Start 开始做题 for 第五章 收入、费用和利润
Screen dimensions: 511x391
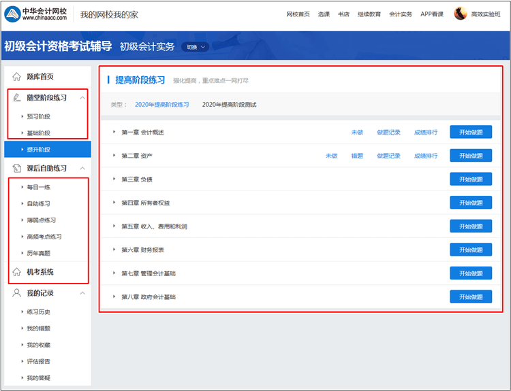(x=471, y=226)
